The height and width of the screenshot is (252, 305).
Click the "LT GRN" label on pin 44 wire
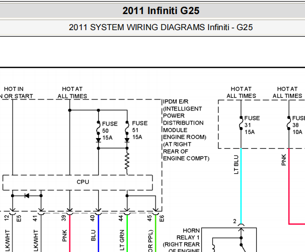click(122, 240)
